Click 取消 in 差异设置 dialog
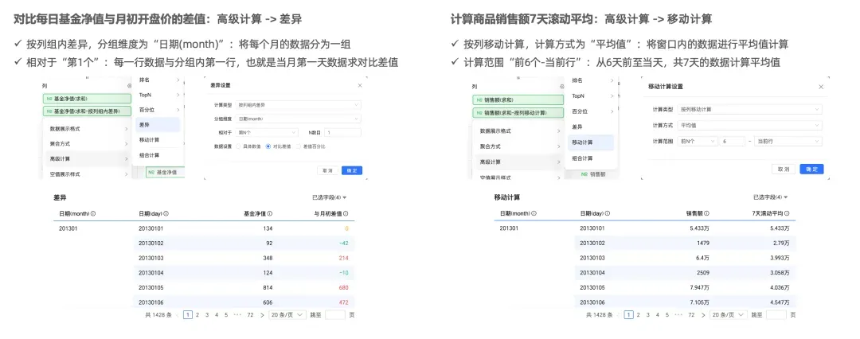The width and height of the screenshot is (860, 339). click(327, 170)
